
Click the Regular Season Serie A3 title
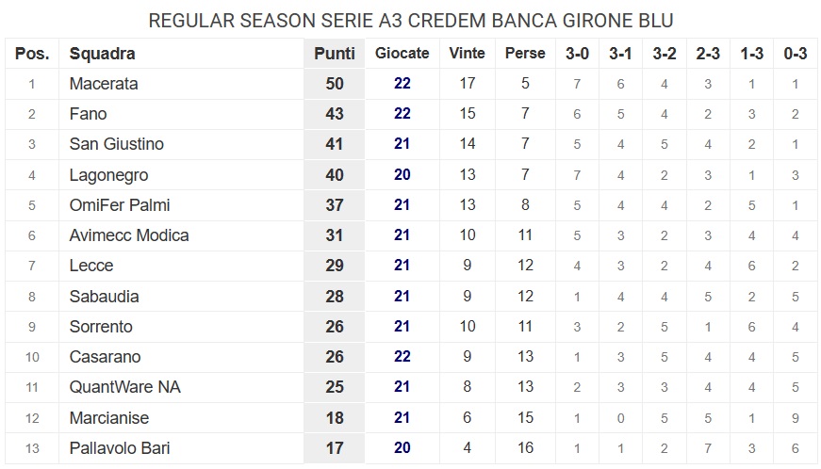tap(411, 21)
